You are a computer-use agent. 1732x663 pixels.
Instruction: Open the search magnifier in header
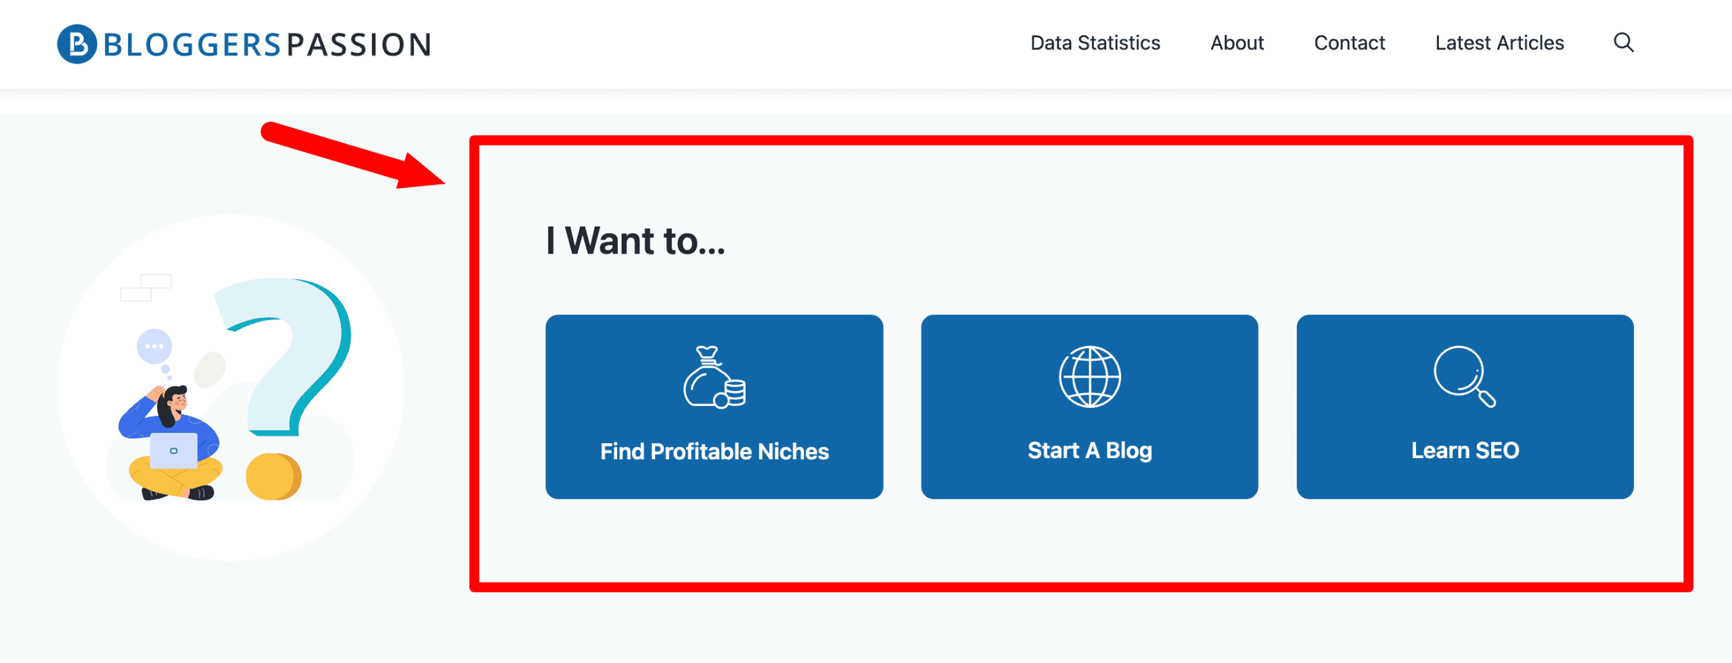coord(1623,43)
